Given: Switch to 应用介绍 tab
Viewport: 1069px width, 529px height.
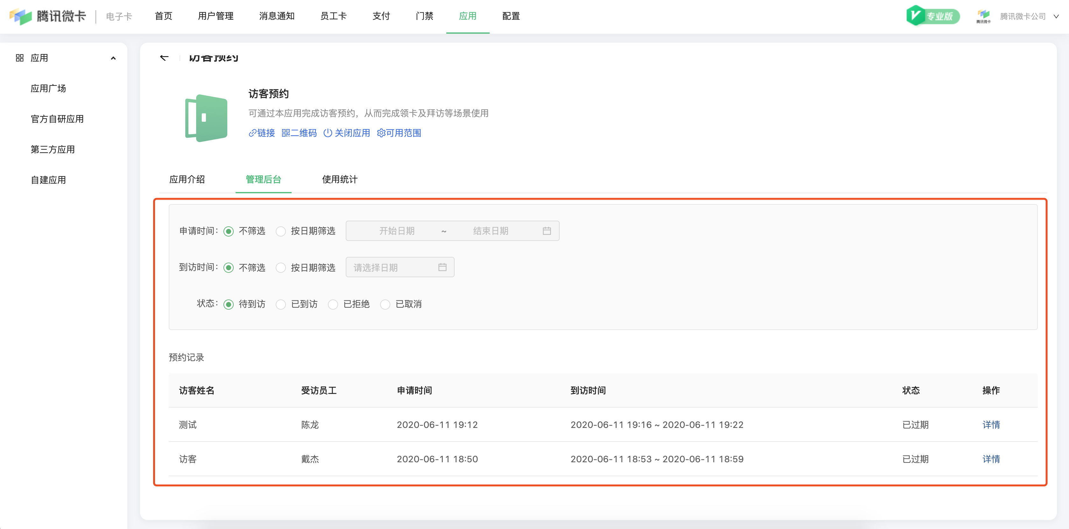Looking at the screenshot, I should coord(187,180).
